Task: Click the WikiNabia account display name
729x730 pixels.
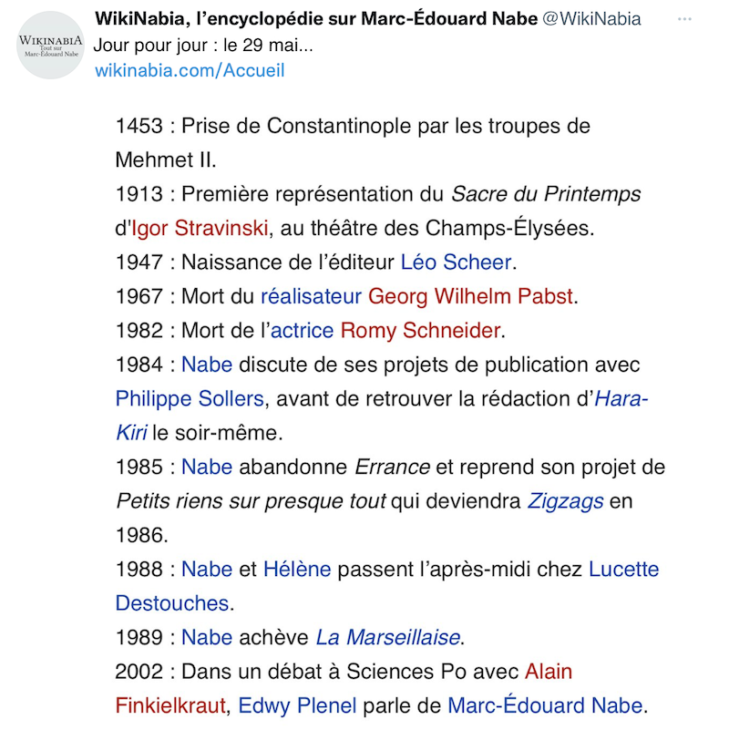Action: tap(316, 19)
